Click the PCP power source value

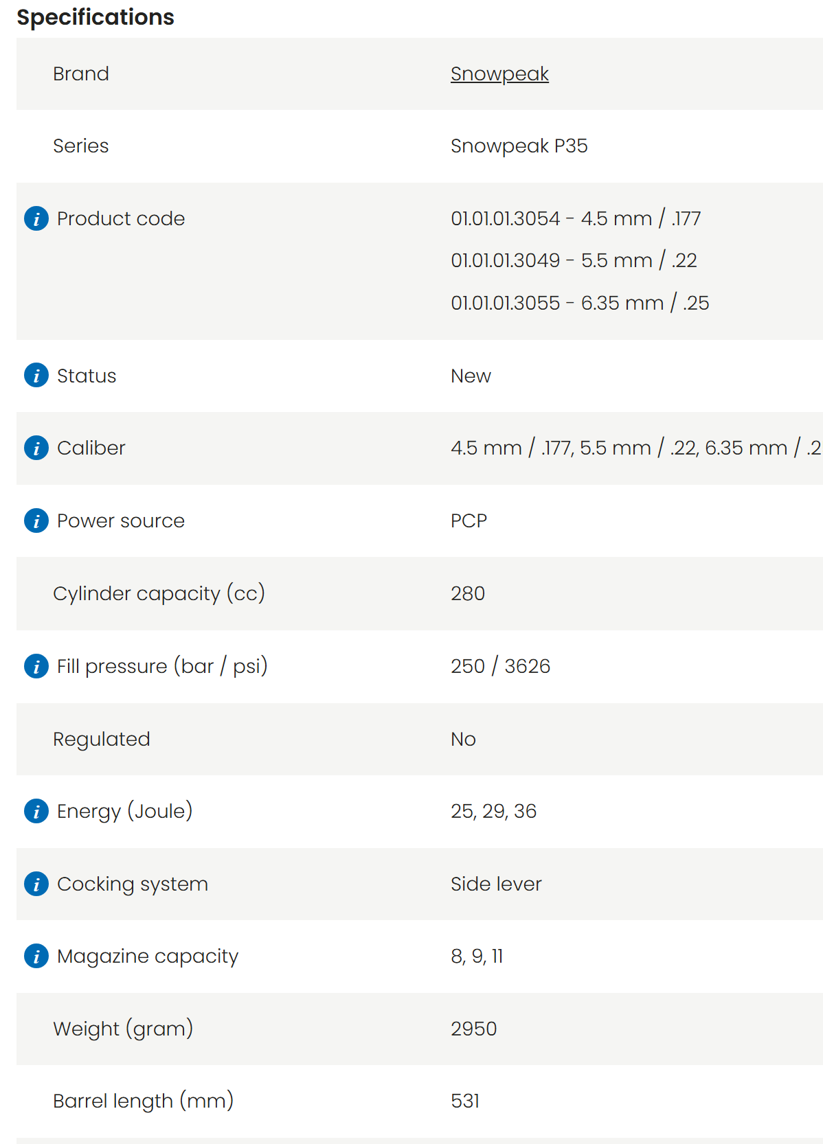469,520
